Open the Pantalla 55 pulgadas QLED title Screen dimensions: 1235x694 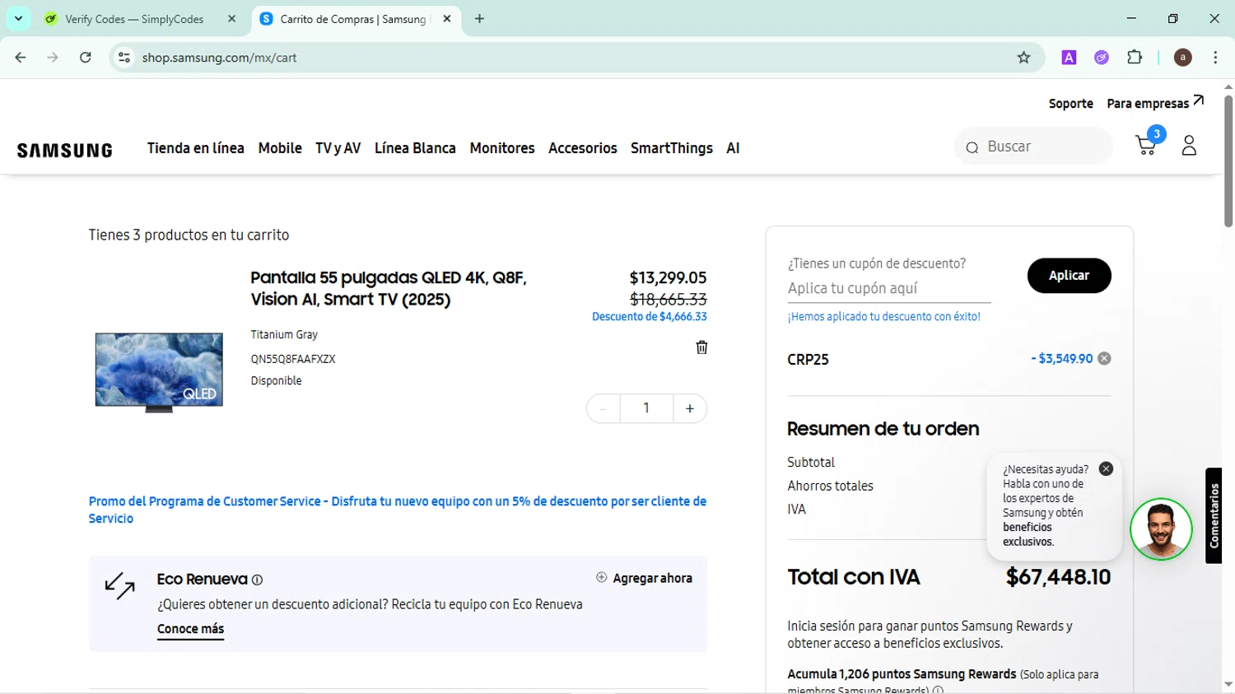389,288
